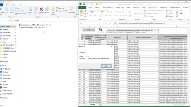Toggle Bold in Excel Font group
Image resolution: width=191 pixels, height=107 pixels.
90,16
